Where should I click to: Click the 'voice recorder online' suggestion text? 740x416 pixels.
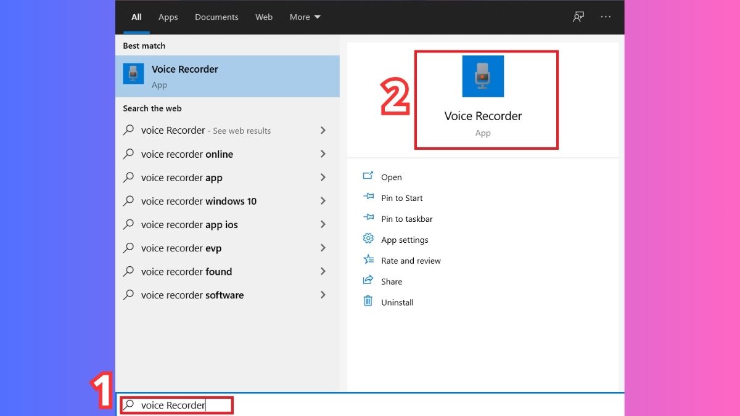pyautogui.click(x=187, y=154)
